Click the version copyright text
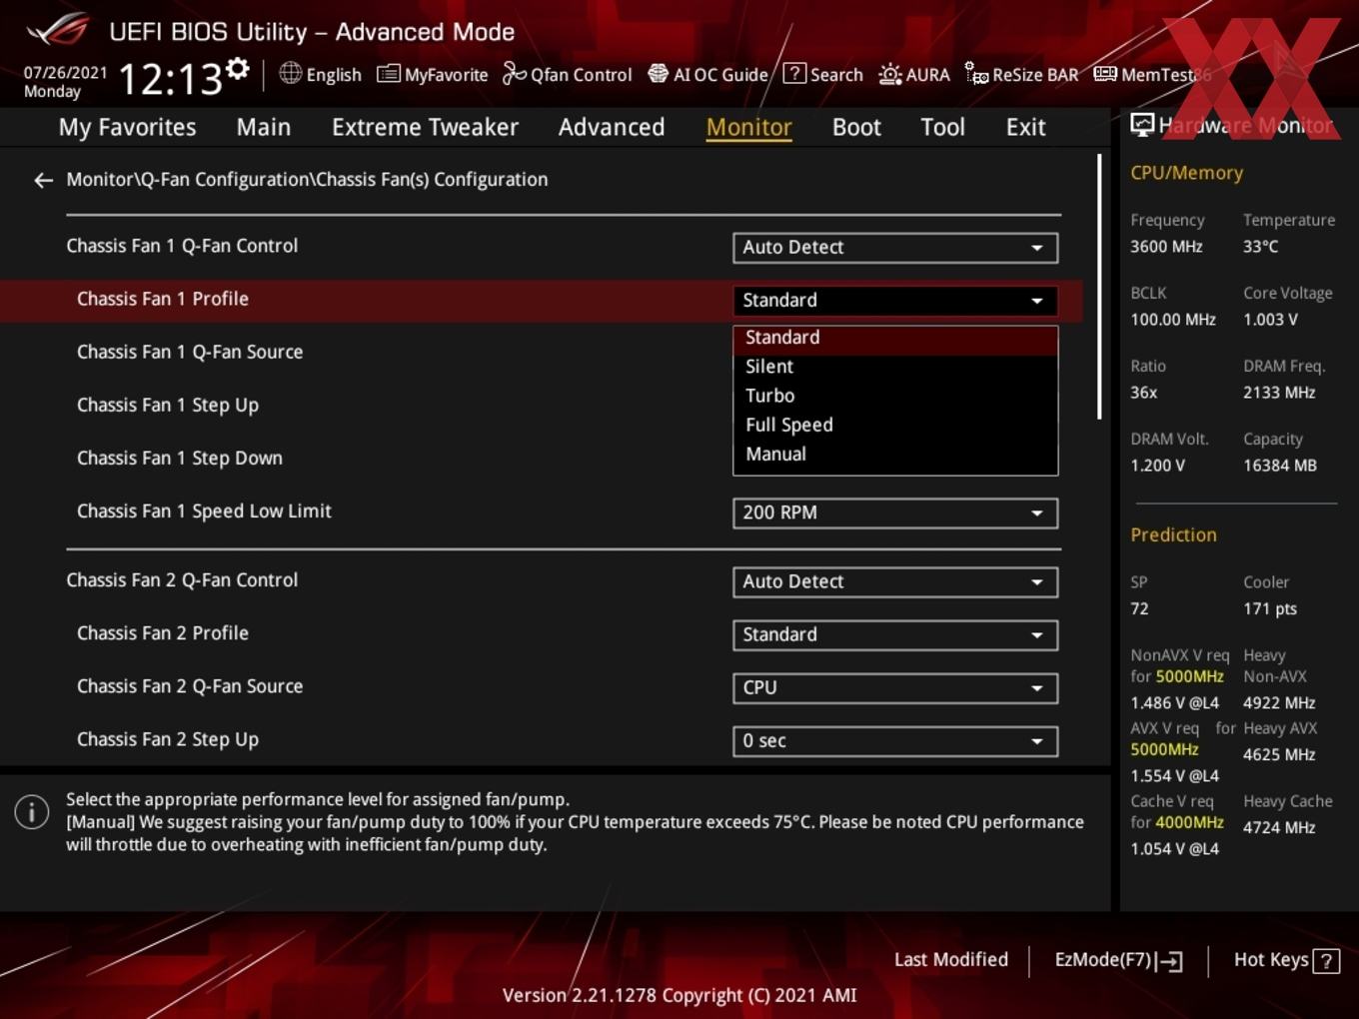1359x1019 pixels. tap(679, 995)
